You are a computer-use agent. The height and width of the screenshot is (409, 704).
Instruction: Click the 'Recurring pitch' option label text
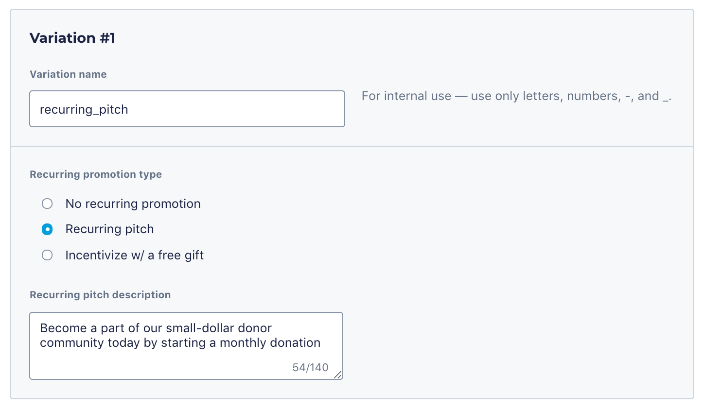point(109,229)
